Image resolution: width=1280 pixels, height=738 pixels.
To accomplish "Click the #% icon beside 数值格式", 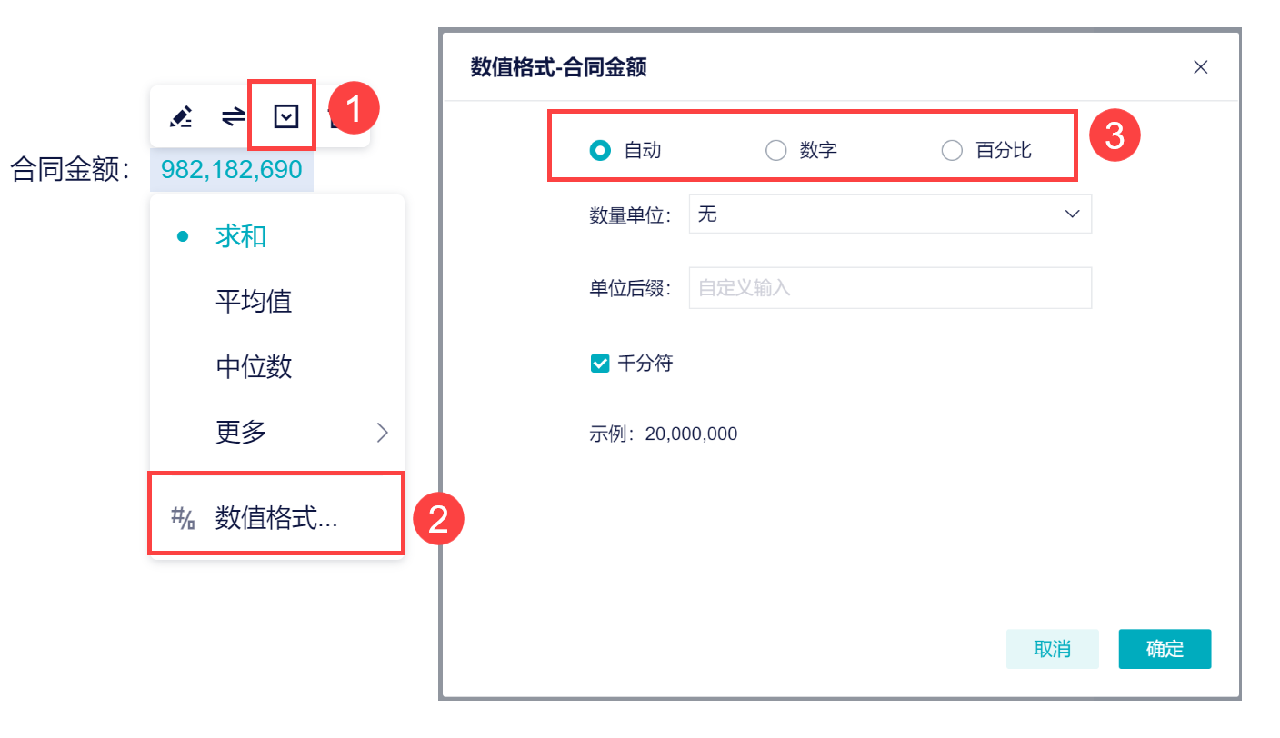I will pos(184,518).
